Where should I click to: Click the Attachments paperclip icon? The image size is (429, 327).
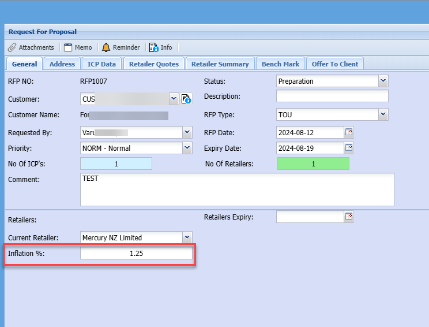pyautogui.click(x=12, y=47)
